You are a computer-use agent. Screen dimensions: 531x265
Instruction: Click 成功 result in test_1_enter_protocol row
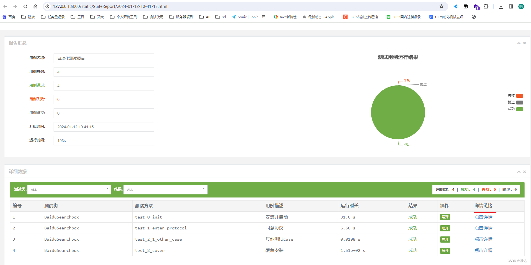[413, 228]
